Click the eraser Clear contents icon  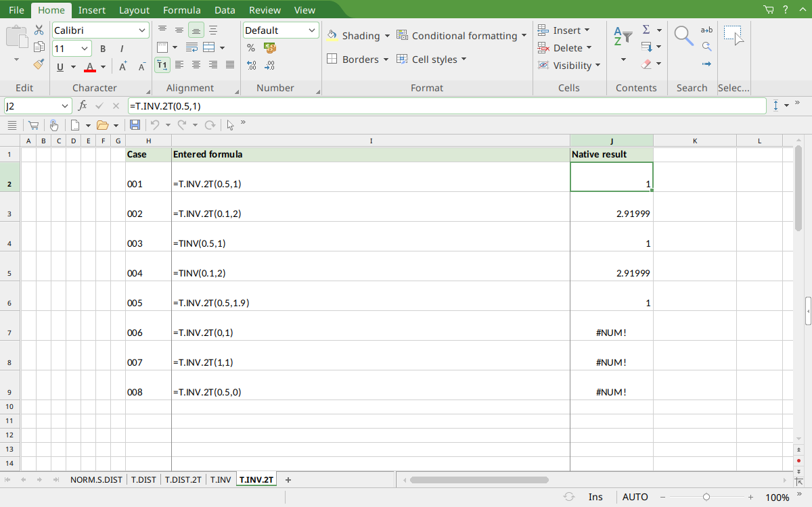click(646, 64)
